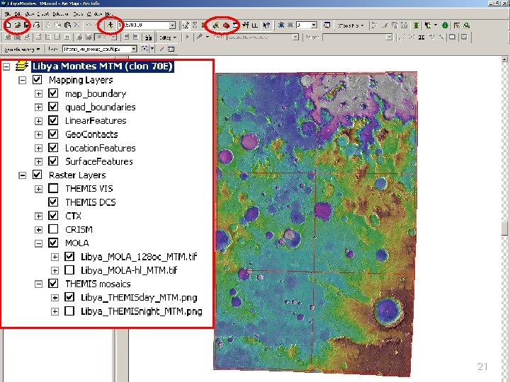Click the map view vertical scrollbar thumb
The height and width of the screenshot is (382, 510).
[504, 228]
